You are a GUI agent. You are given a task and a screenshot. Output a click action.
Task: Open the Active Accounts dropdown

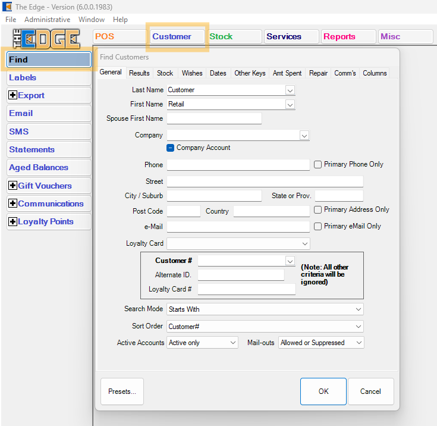pos(202,343)
